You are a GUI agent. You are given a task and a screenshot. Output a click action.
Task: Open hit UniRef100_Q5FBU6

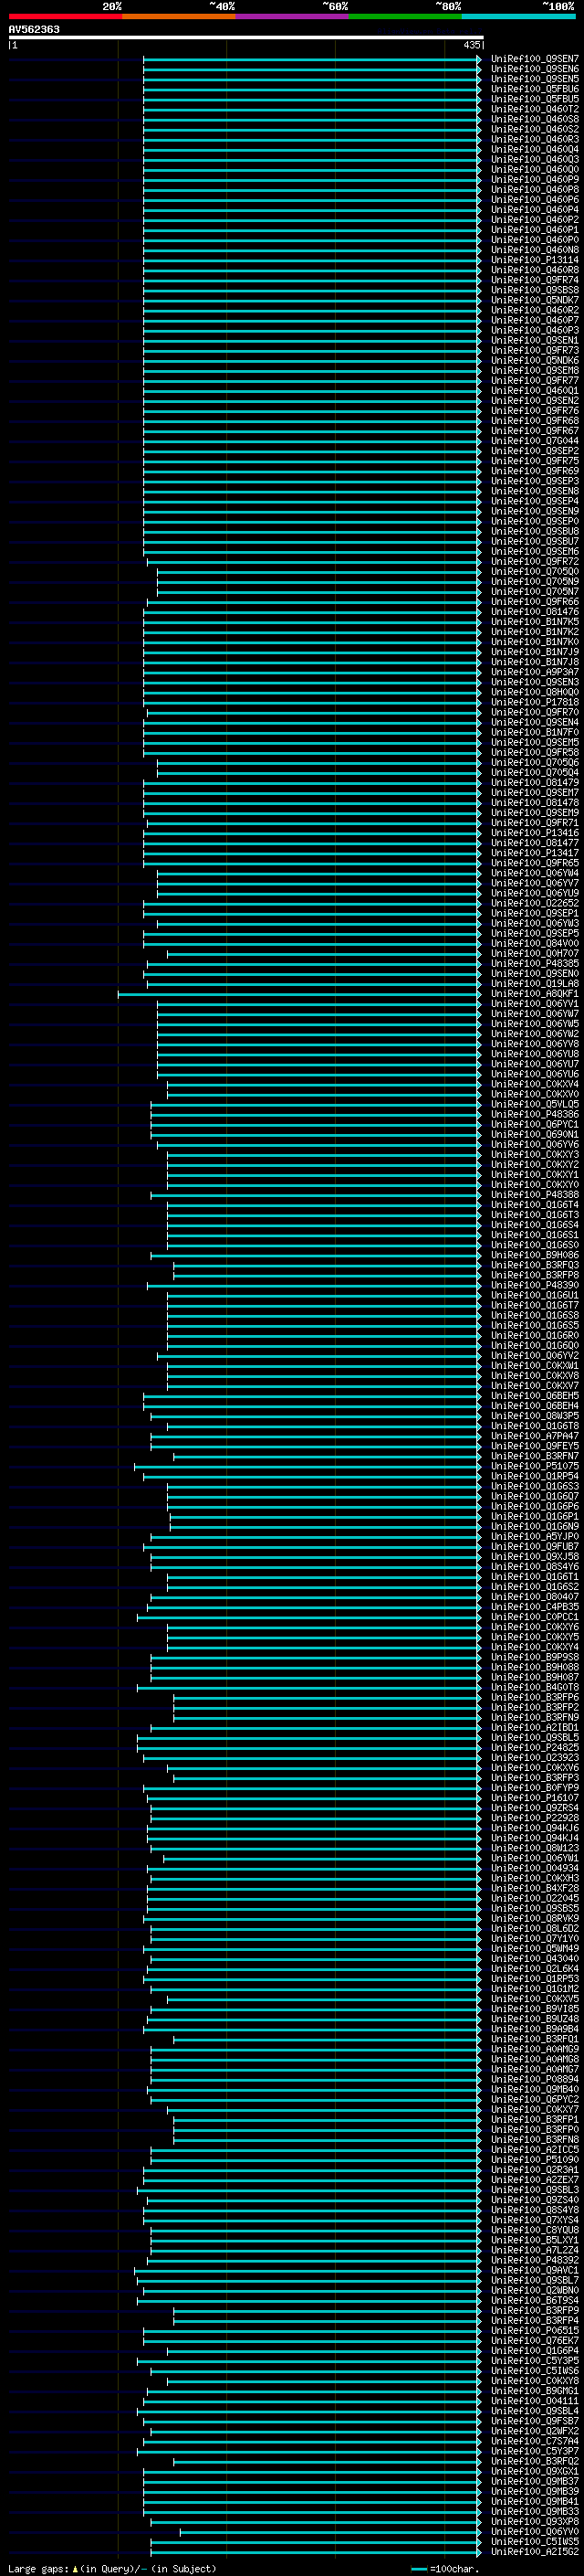[x=535, y=89]
